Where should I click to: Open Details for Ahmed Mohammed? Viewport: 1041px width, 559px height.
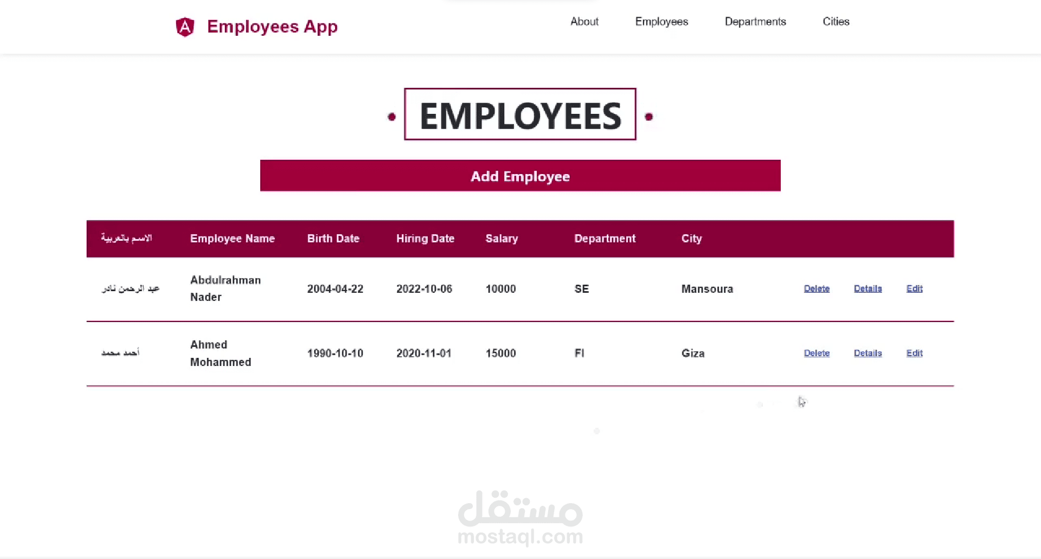868,353
